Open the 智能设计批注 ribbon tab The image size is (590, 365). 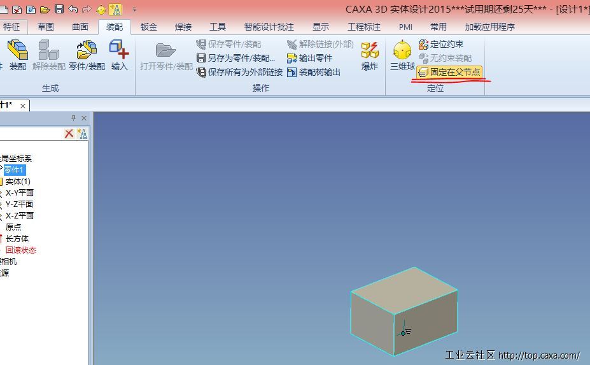pos(269,27)
